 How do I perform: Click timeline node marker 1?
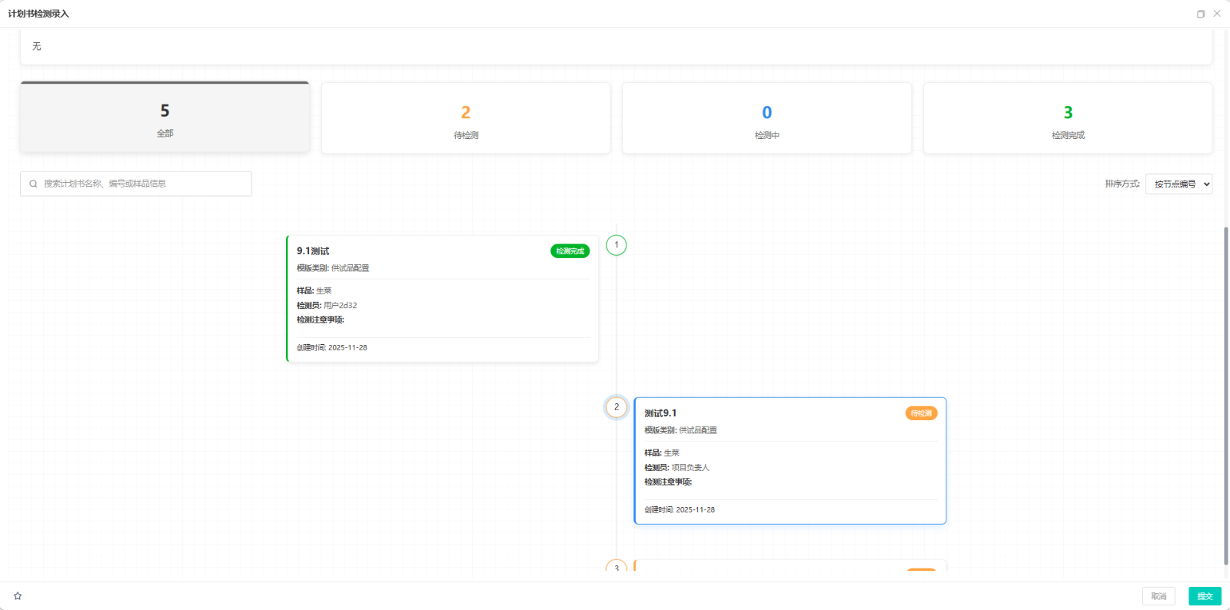coord(617,245)
